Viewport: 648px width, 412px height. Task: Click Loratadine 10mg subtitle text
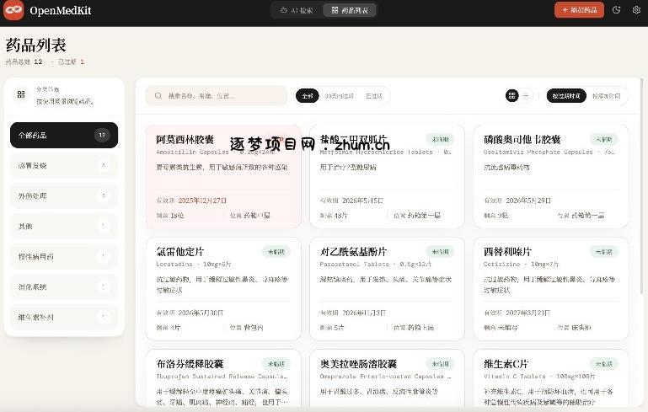tap(194, 264)
